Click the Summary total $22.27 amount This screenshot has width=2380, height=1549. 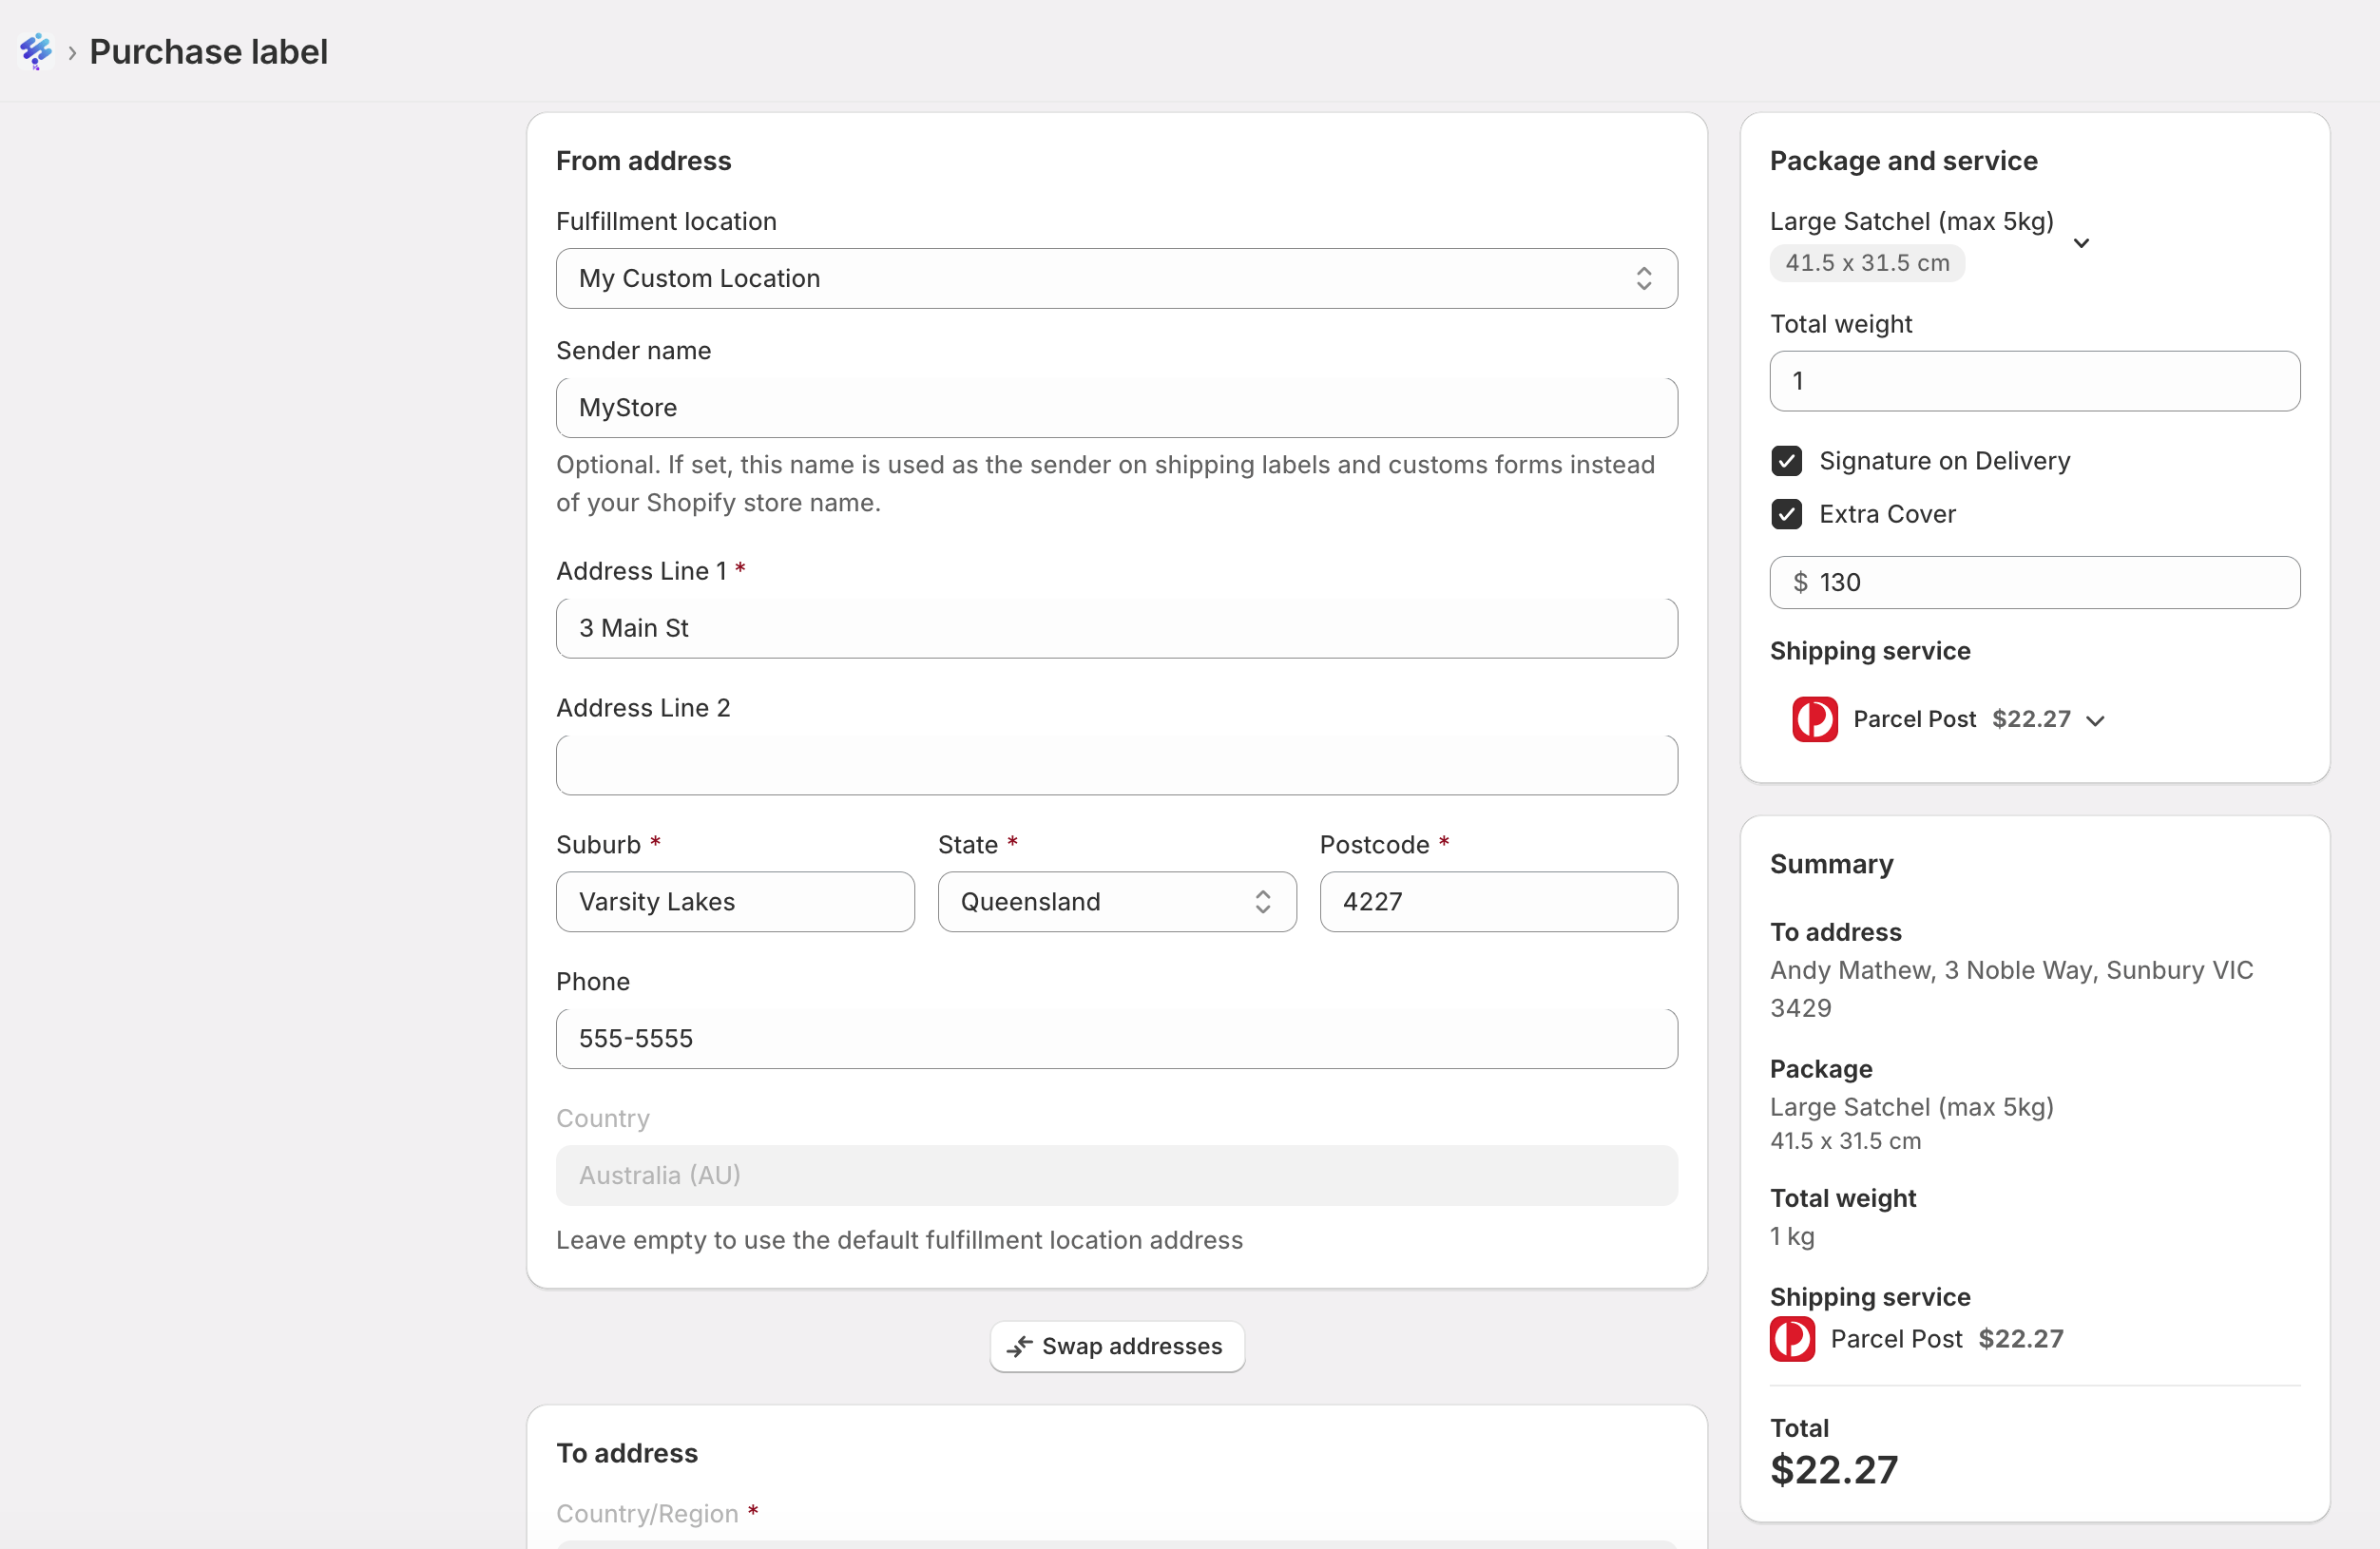[1833, 1470]
